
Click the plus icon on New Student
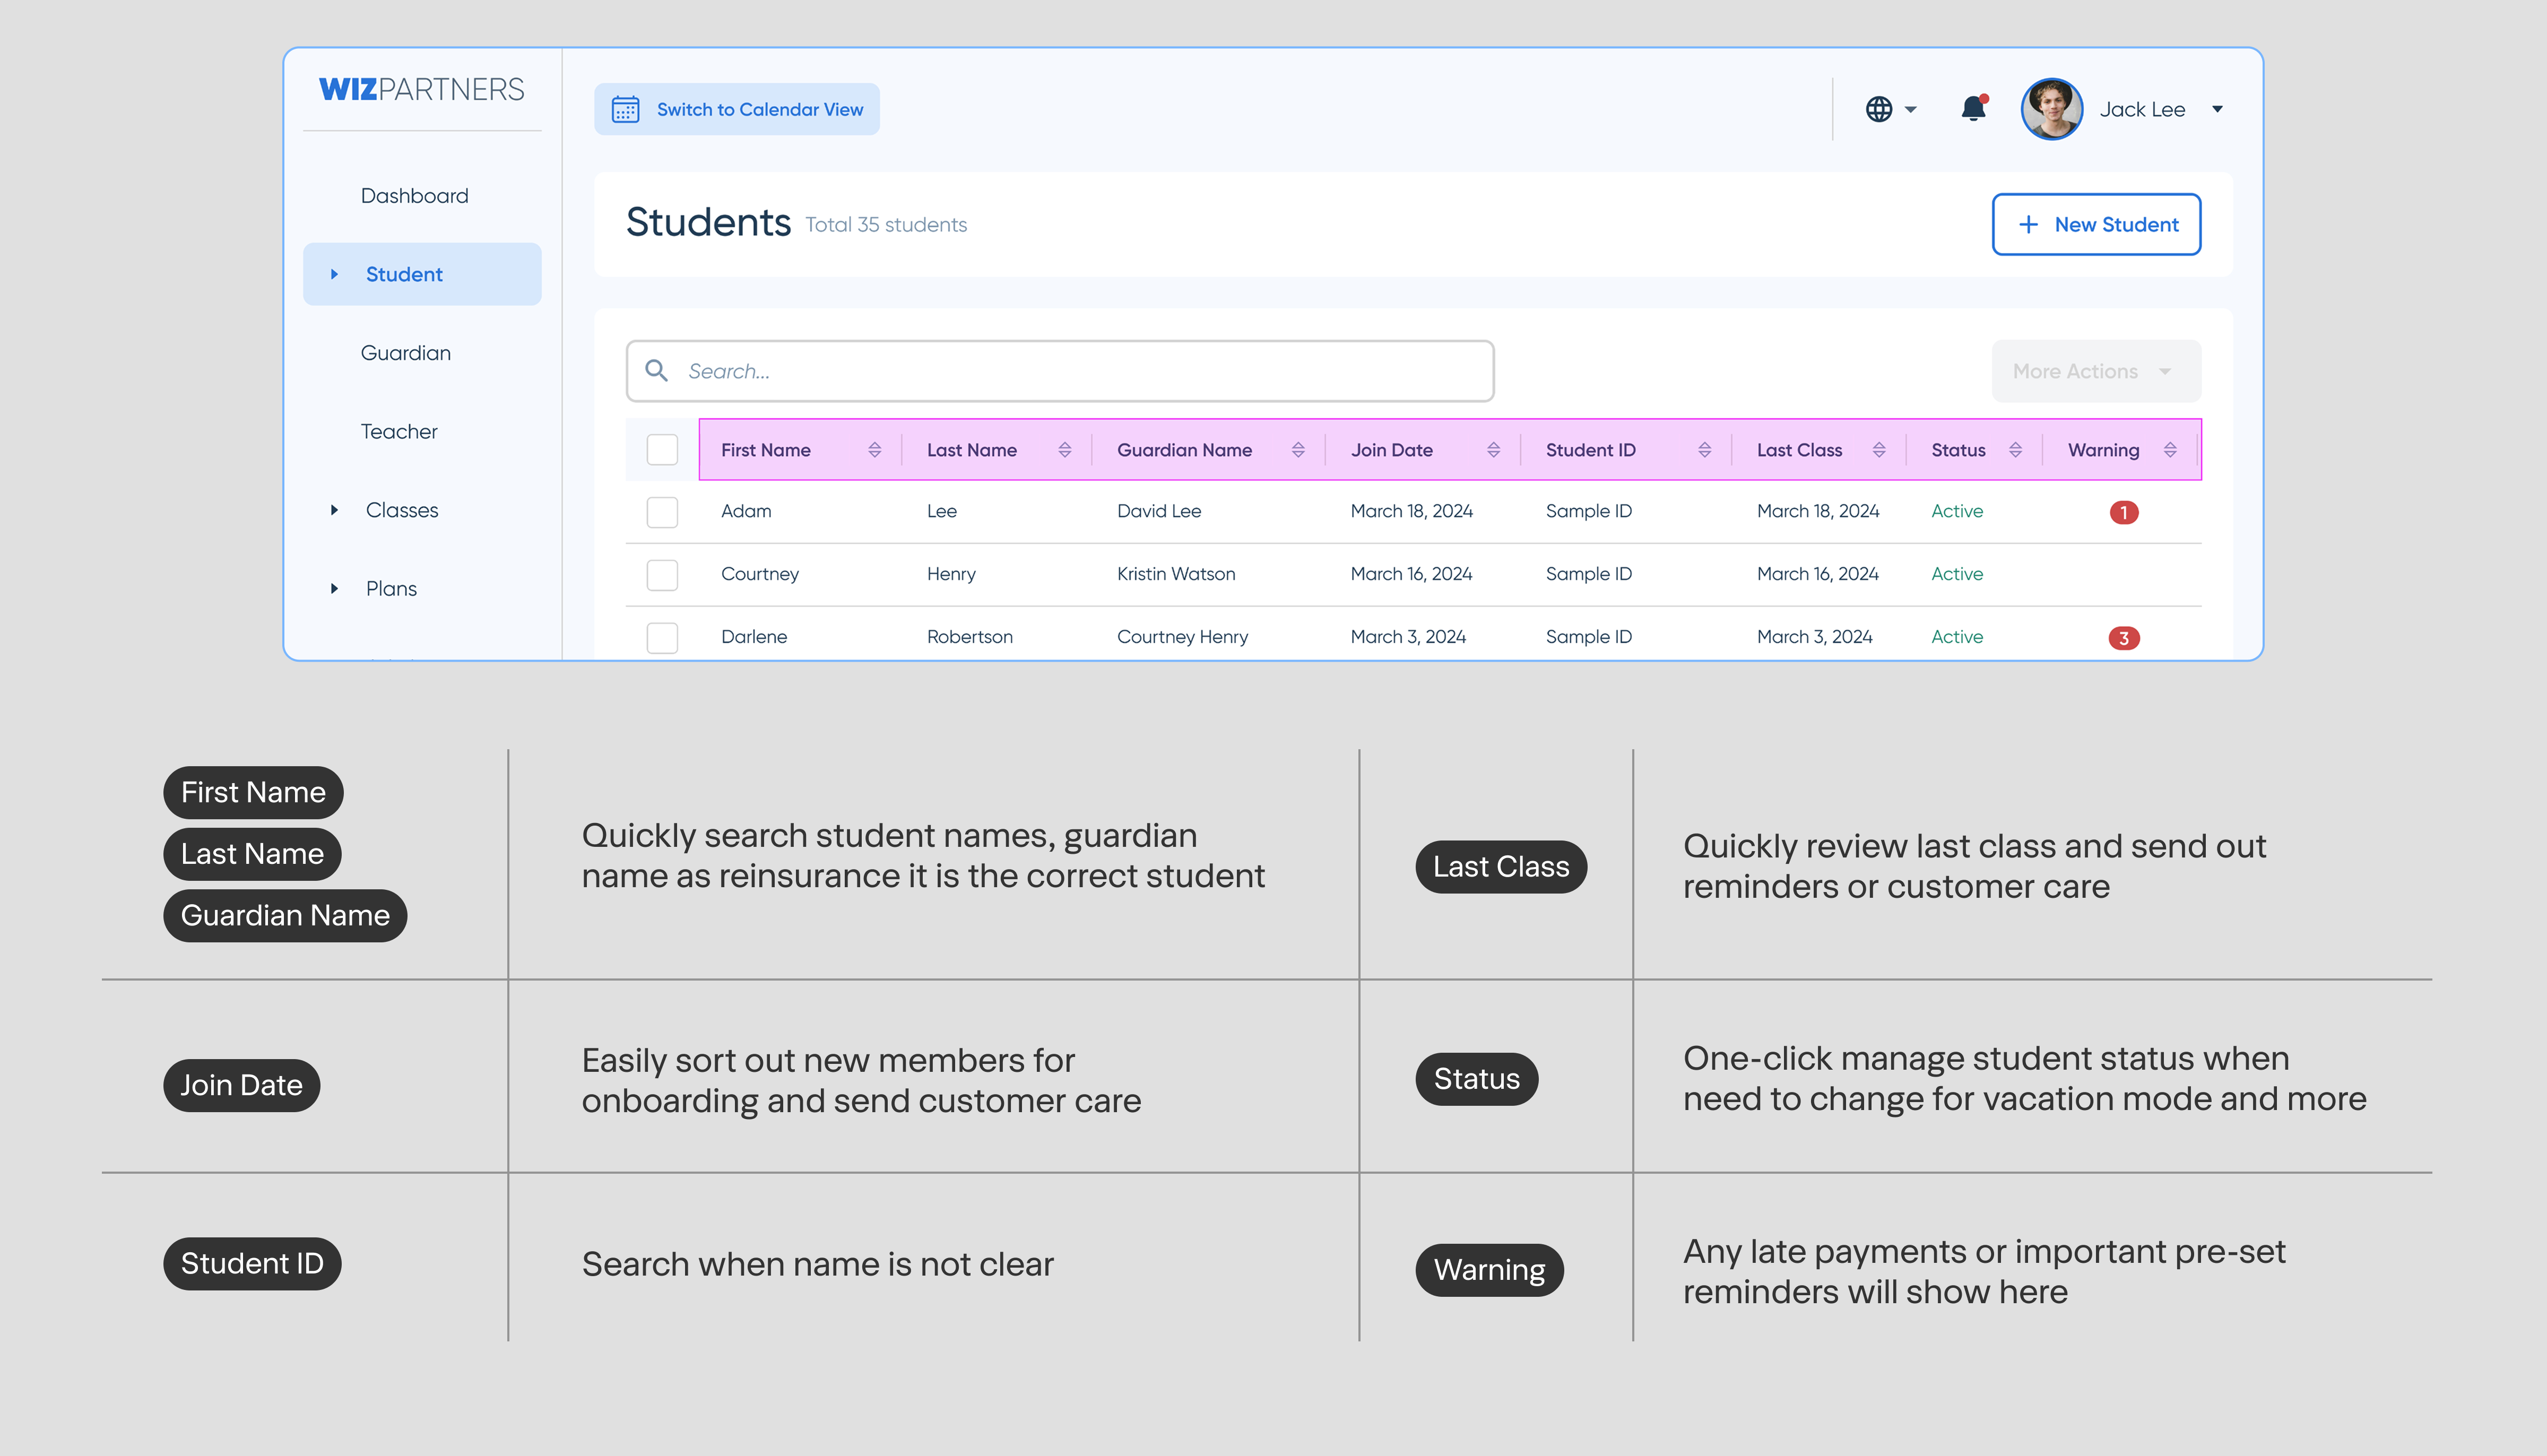point(2028,225)
